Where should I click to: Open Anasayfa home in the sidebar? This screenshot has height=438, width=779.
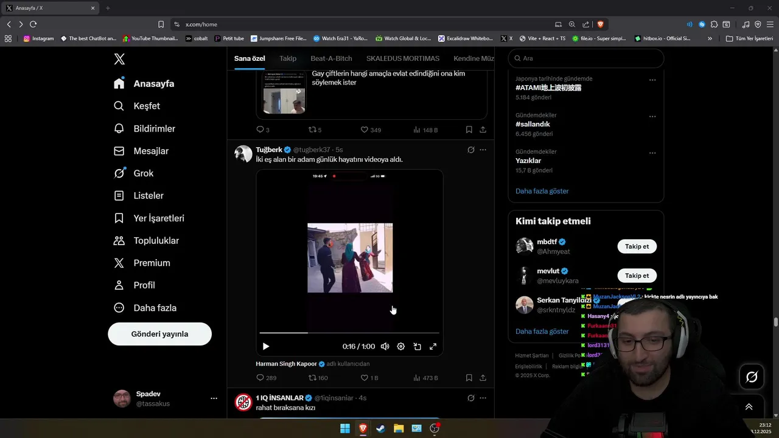click(x=144, y=83)
